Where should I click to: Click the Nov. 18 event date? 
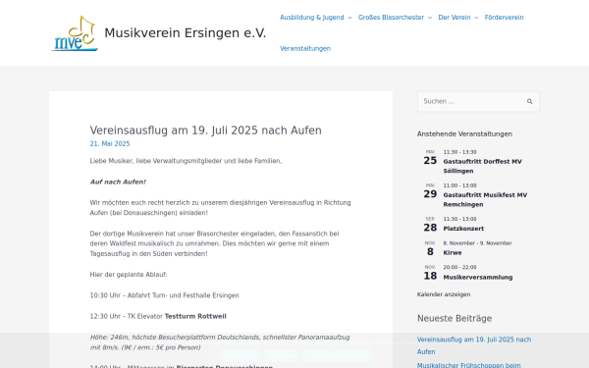[x=430, y=273]
